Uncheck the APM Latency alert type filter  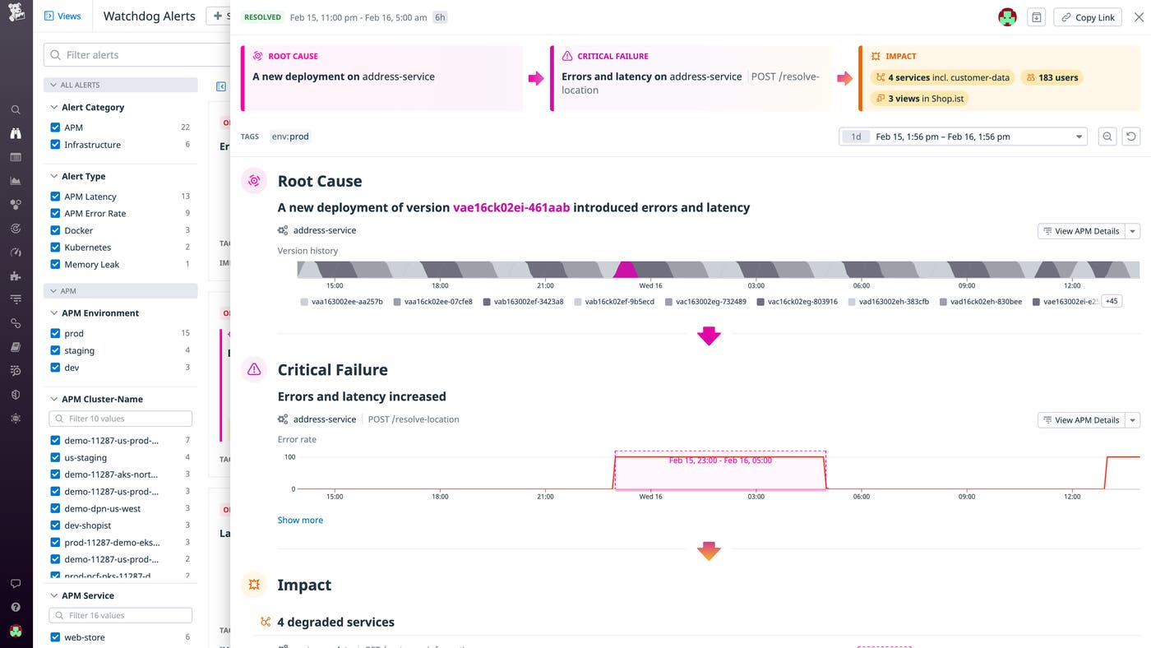click(54, 197)
